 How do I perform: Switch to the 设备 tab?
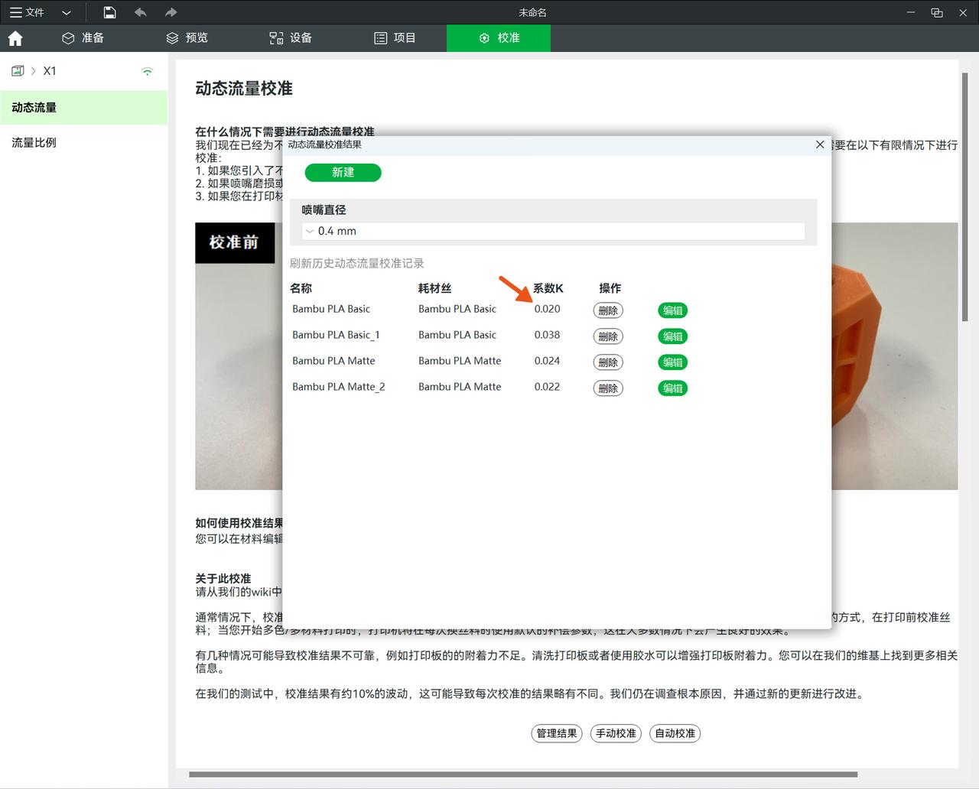point(291,38)
